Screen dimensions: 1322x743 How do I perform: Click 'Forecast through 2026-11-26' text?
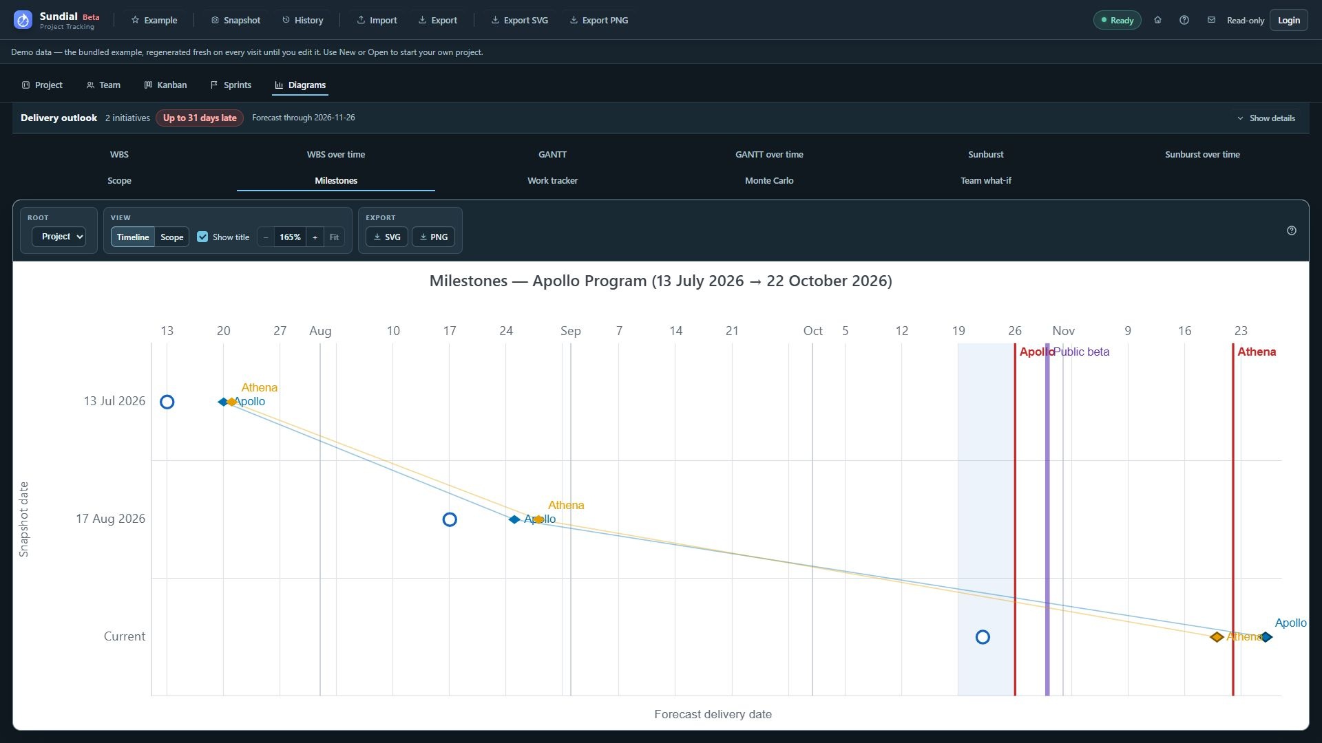pyautogui.click(x=304, y=118)
